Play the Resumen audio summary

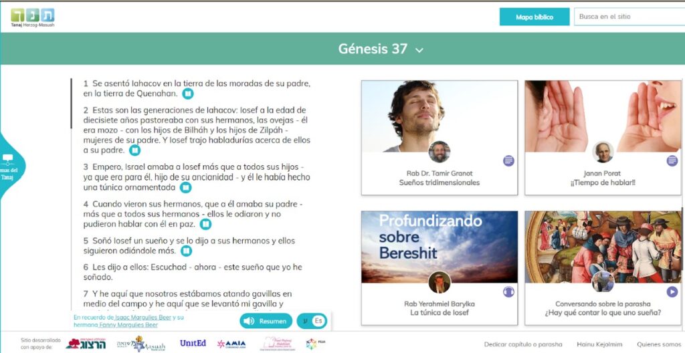(266, 321)
